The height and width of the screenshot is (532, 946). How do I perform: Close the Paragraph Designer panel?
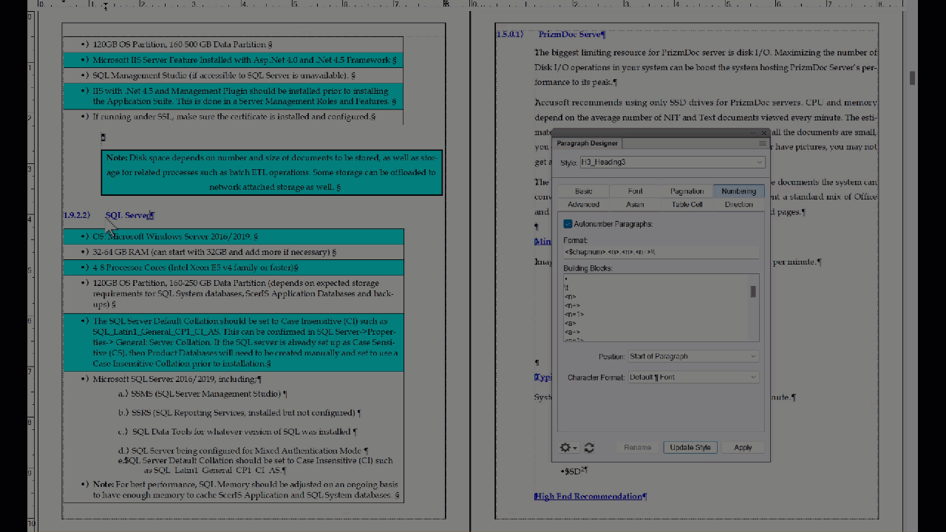click(764, 133)
